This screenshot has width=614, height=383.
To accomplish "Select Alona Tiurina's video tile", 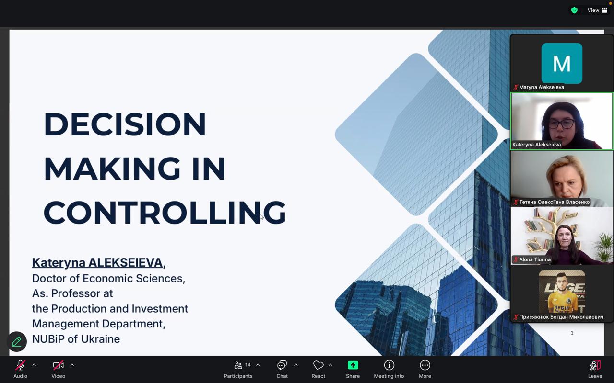I will pyautogui.click(x=562, y=236).
